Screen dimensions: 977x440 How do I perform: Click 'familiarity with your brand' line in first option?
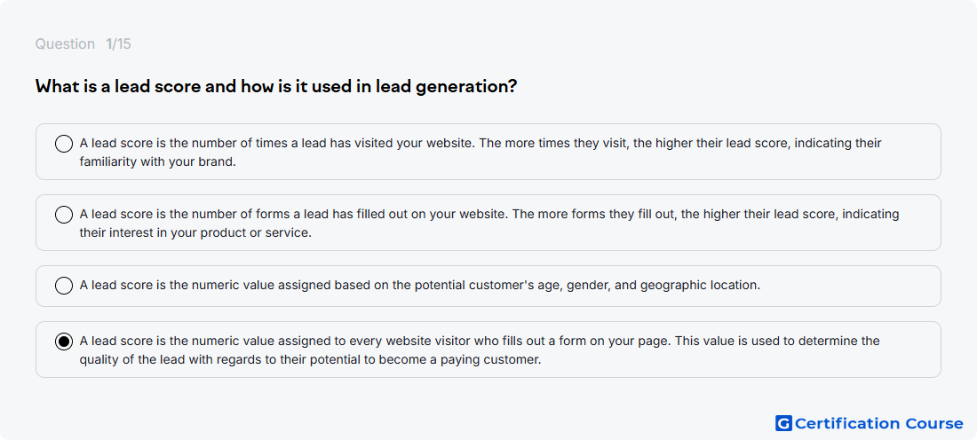click(x=157, y=162)
